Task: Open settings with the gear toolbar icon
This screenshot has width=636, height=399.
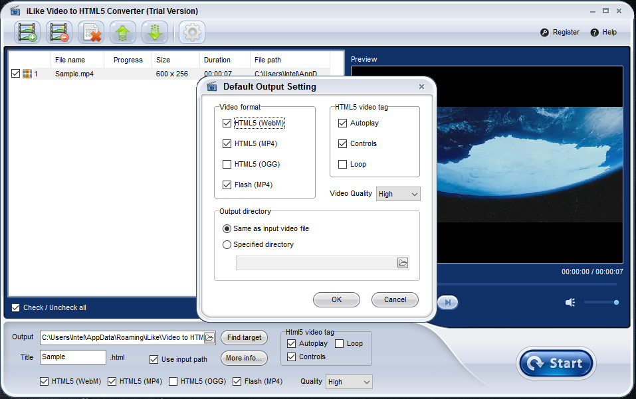Action: pos(192,32)
